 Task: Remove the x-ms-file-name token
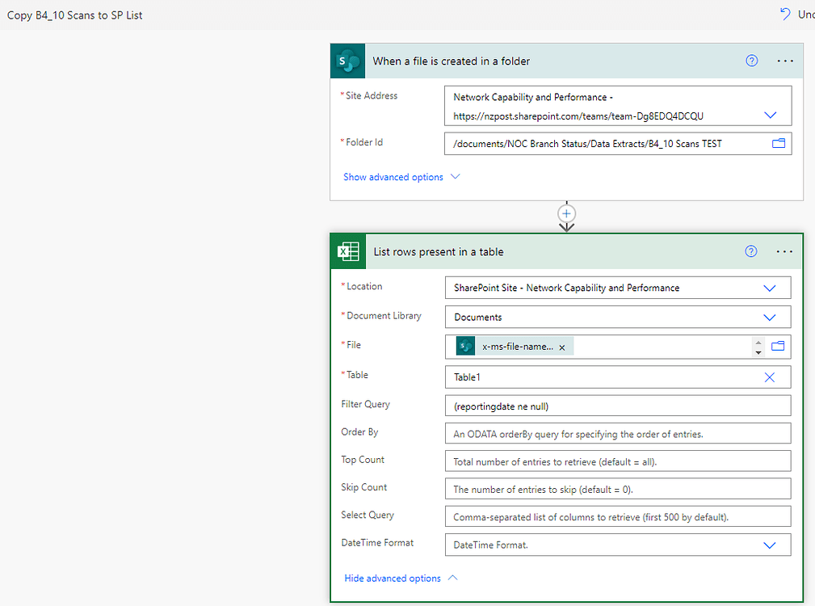(561, 346)
